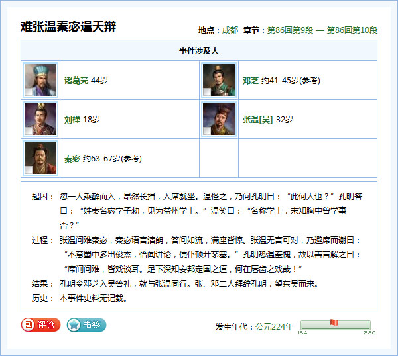This screenshot has height=356, width=398.
Task: Click the 诸葛亮 portrait image
Action: pos(40,80)
